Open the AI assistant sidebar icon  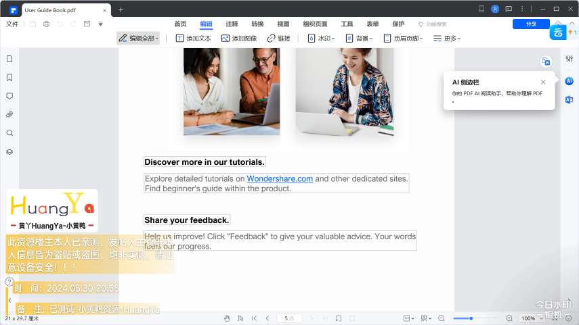click(x=569, y=81)
